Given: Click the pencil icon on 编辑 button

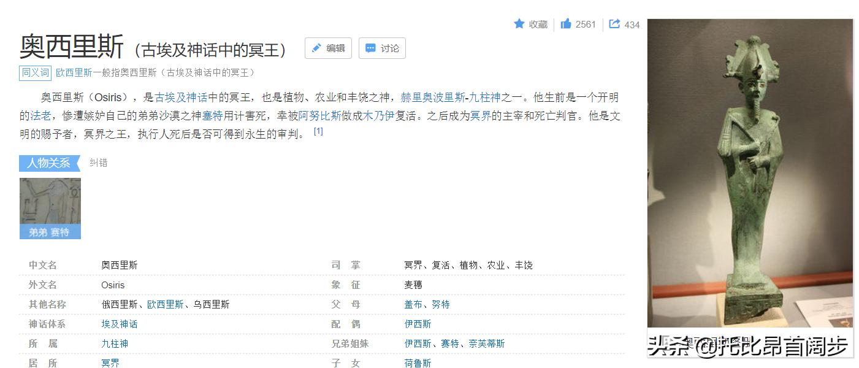Looking at the screenshot, I should (317, 48).
